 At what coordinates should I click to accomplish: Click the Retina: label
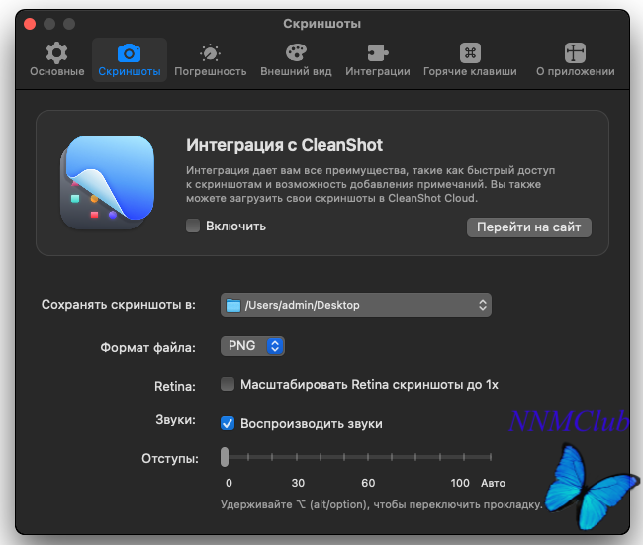point(175,386)
